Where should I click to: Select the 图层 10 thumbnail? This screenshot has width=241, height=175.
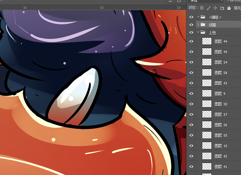tap(207, 146)
